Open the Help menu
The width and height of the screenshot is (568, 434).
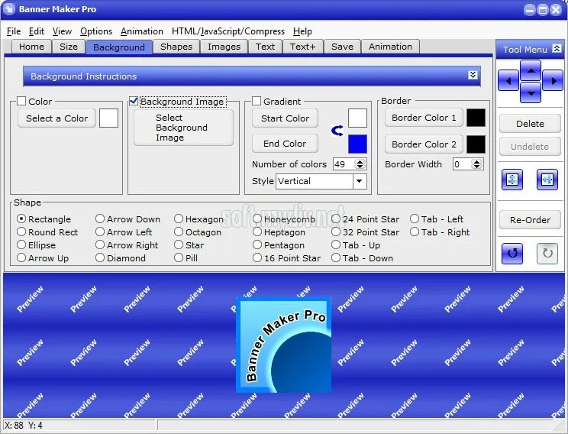click(x=302, y=31)
